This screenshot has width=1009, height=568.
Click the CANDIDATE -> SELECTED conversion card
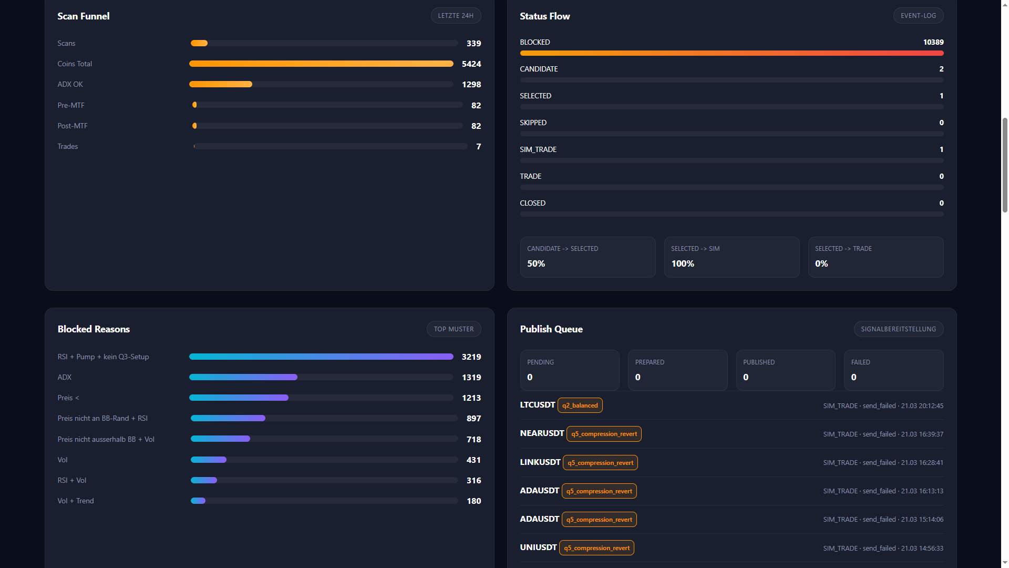click(588, 257)
